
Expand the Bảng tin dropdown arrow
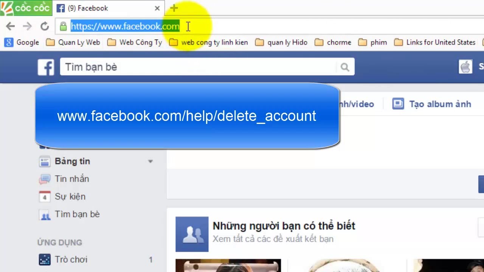pyautogui.click(x=150, y=161)
